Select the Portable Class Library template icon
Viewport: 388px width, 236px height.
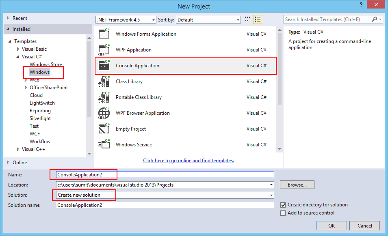coord(104,97)
